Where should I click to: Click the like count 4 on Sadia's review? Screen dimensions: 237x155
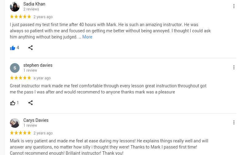(18, 48)
